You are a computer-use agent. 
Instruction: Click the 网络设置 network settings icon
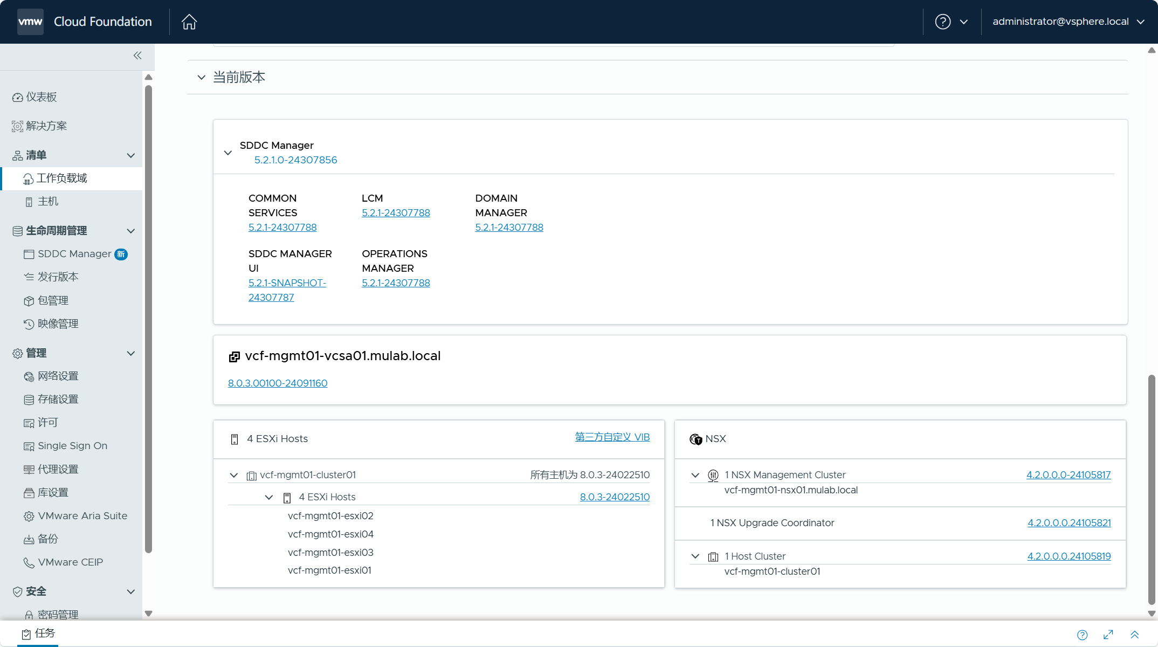pyautogui.click(x=29, y=376)
